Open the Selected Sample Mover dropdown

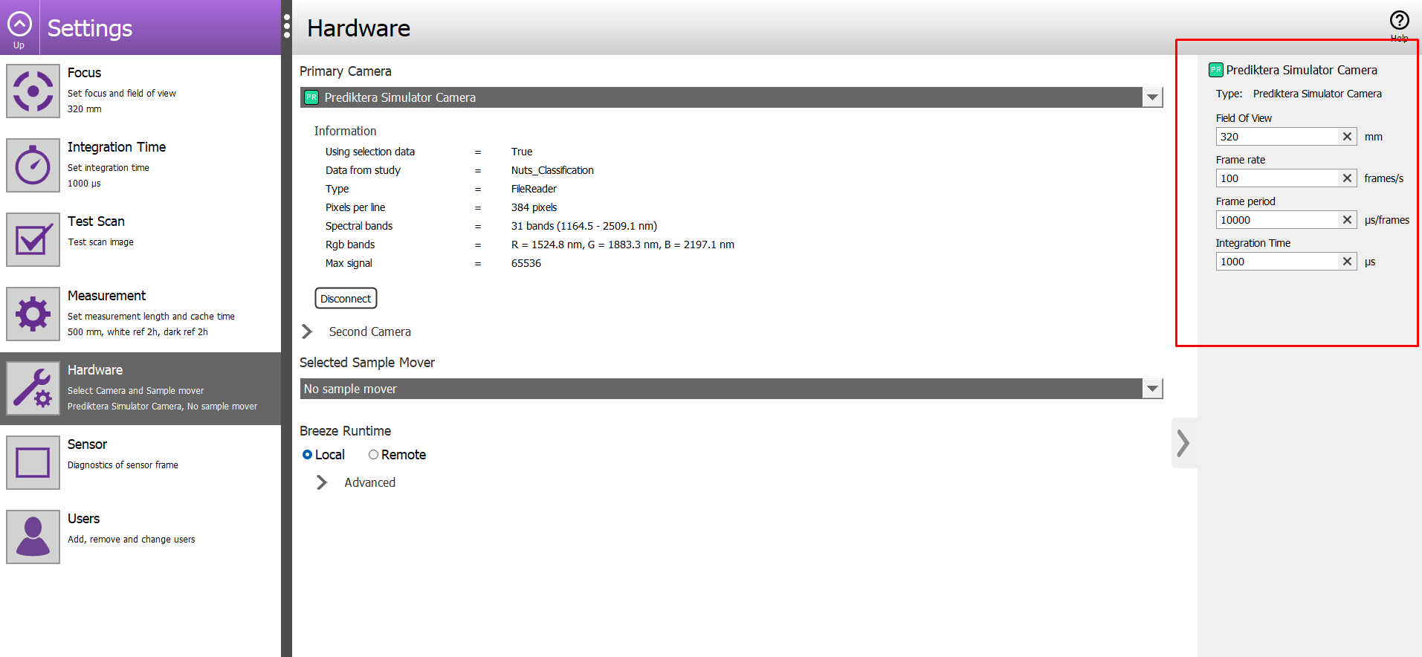click(x=1151, y=389)
